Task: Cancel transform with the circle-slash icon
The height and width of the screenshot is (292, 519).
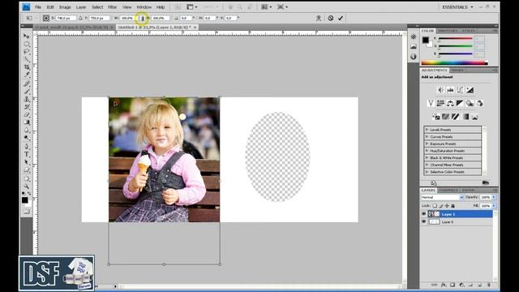Action: (x=330, y=18)
